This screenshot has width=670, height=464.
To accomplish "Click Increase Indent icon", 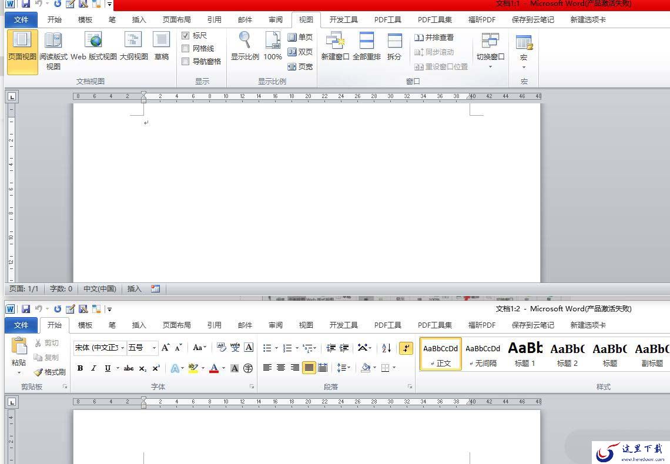I will (344, 348).
